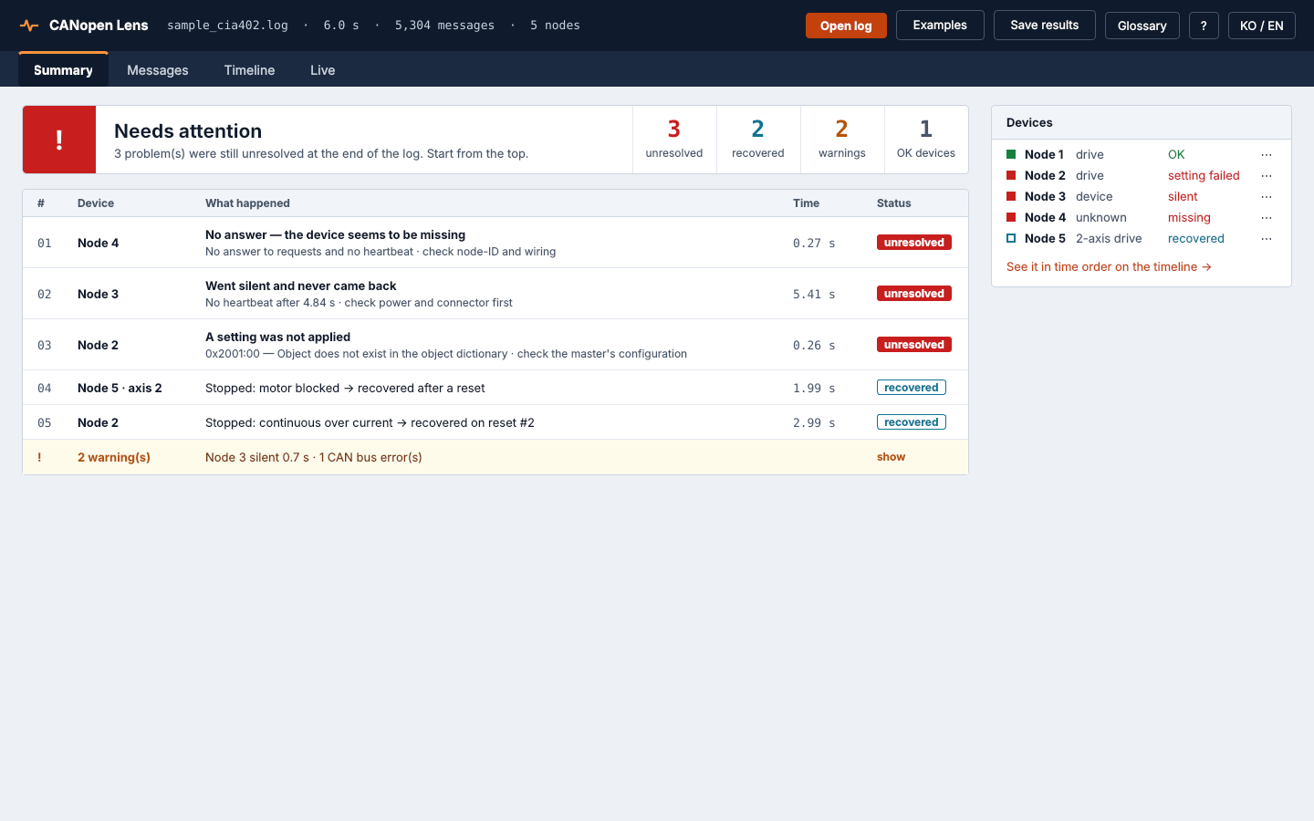Click Node 2 'setting failed' status

tap(1204, 176)
